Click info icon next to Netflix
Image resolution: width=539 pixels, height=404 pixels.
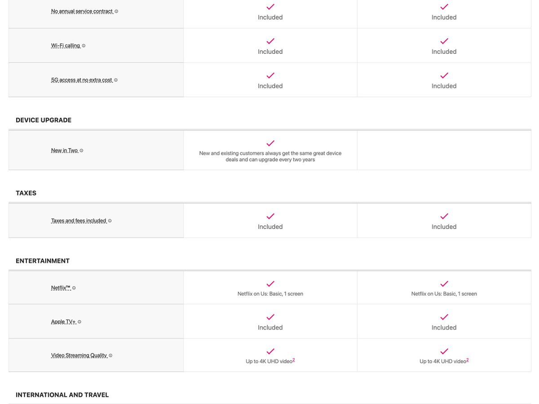point(74,288)
